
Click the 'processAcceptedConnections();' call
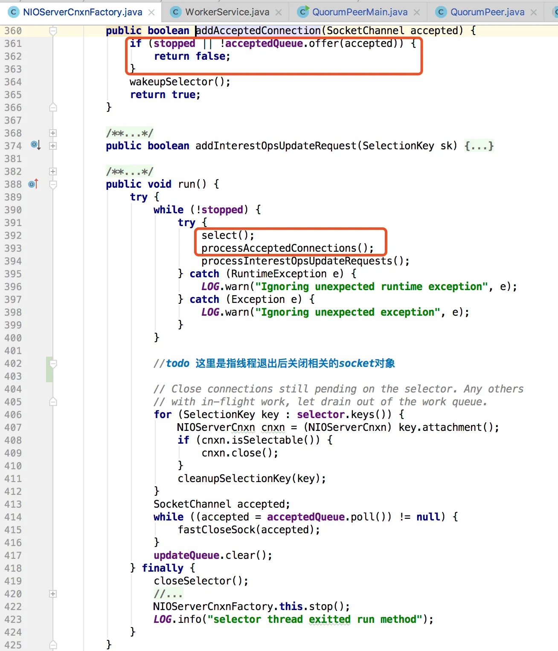pyautogui.click(x=288, y=248)
